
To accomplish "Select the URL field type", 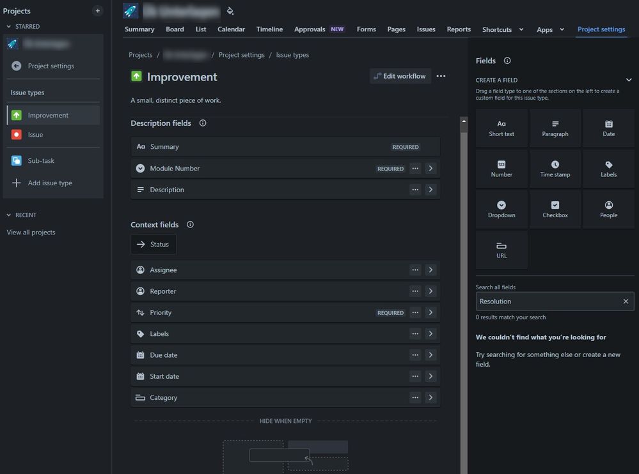I will (x=501, y=250).
